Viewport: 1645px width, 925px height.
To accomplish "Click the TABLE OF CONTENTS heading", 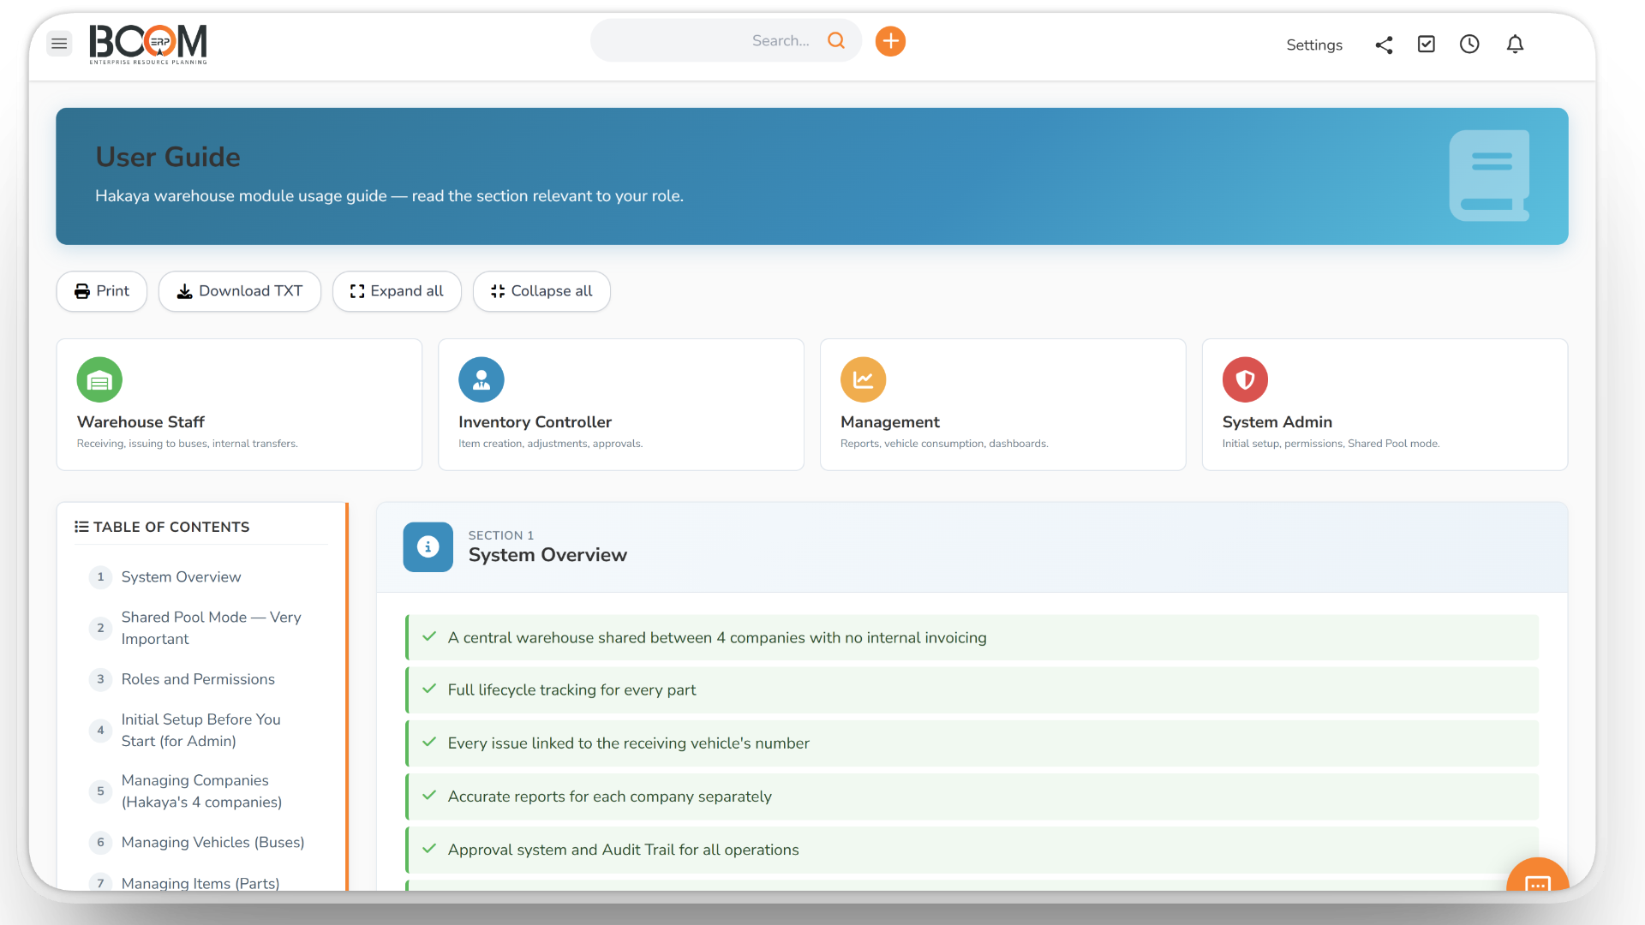I will (x=171, y=527).
